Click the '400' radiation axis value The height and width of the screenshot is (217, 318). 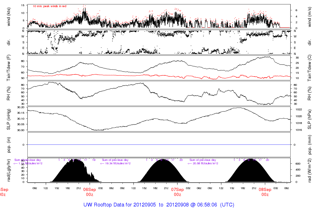298,170
